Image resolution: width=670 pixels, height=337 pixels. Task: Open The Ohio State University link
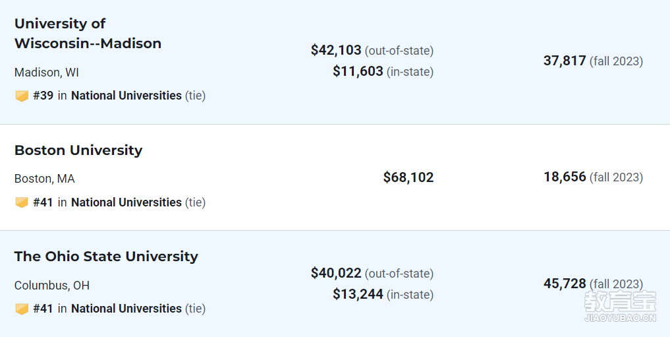(x=107, y=257)
